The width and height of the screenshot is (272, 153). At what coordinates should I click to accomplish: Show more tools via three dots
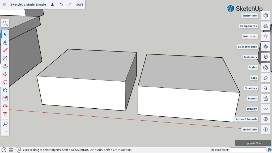pos(5,132)
